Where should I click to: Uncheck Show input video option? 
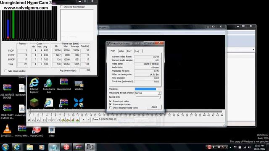(x=111, y=101)
